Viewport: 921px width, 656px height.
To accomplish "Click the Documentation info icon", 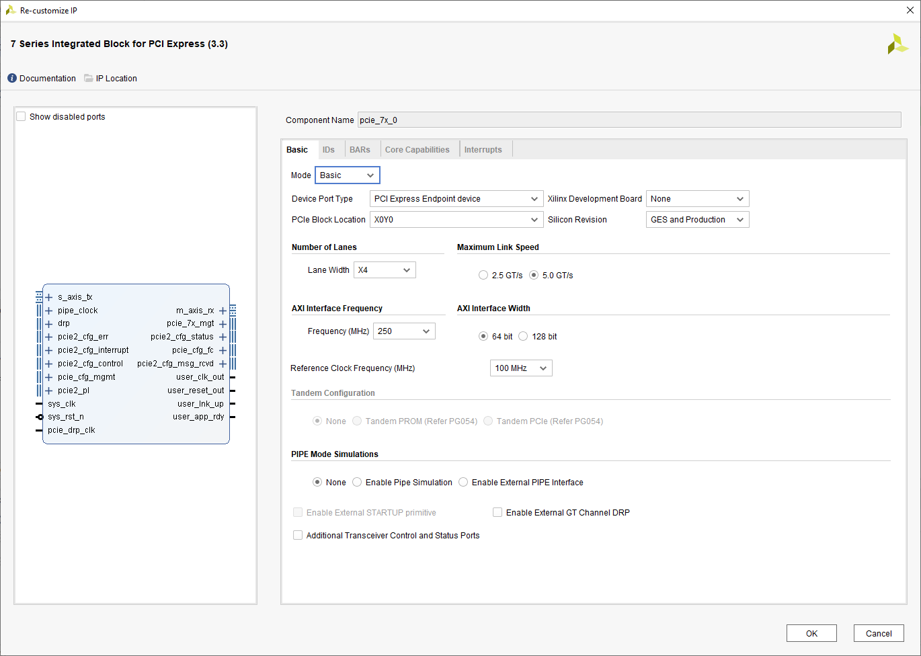I will 12,78.
